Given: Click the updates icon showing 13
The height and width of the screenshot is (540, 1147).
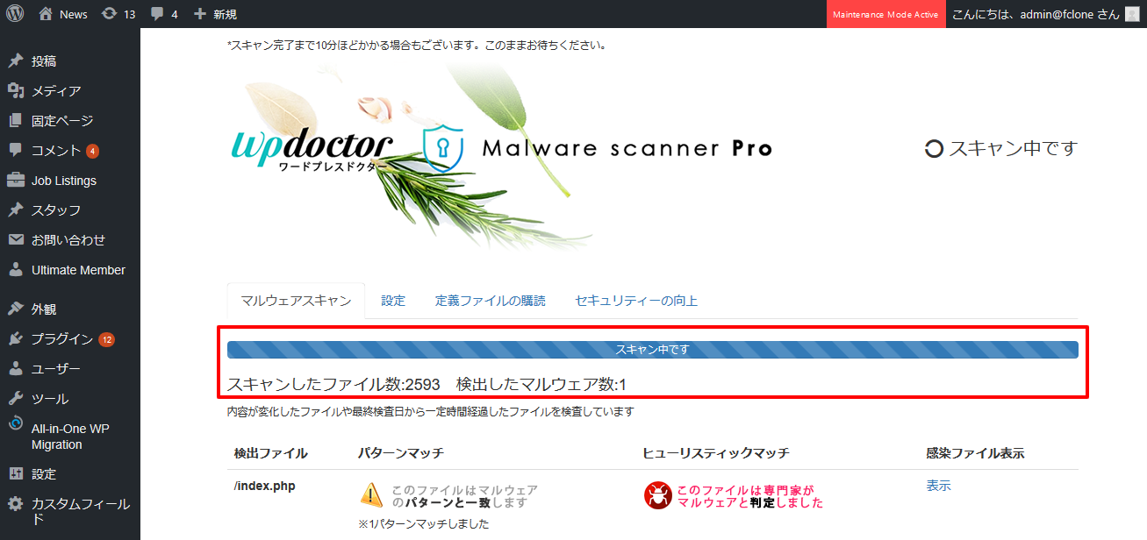Looking at the screenshot, I should 109,14.
